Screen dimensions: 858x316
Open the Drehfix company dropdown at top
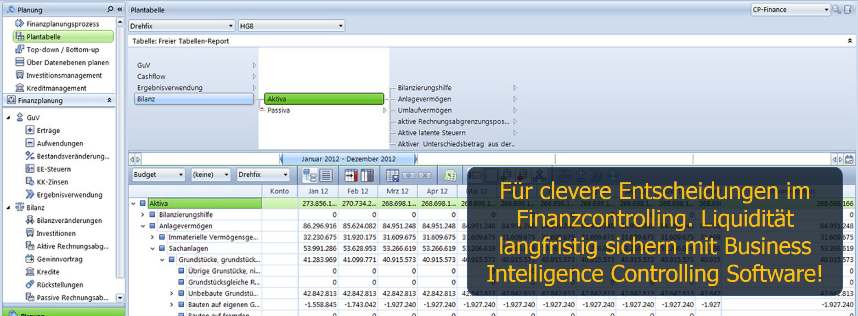point(181,26)
